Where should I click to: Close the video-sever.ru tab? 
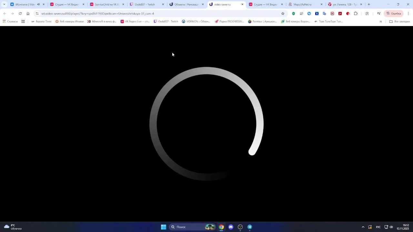(x=243, y=5)
